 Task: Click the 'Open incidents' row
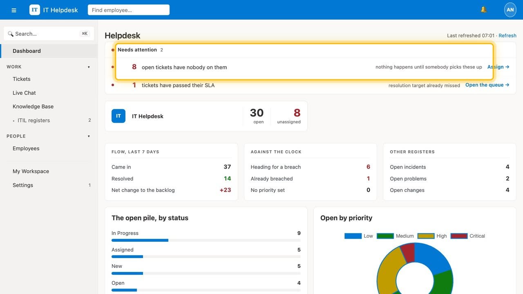point(449,167)
